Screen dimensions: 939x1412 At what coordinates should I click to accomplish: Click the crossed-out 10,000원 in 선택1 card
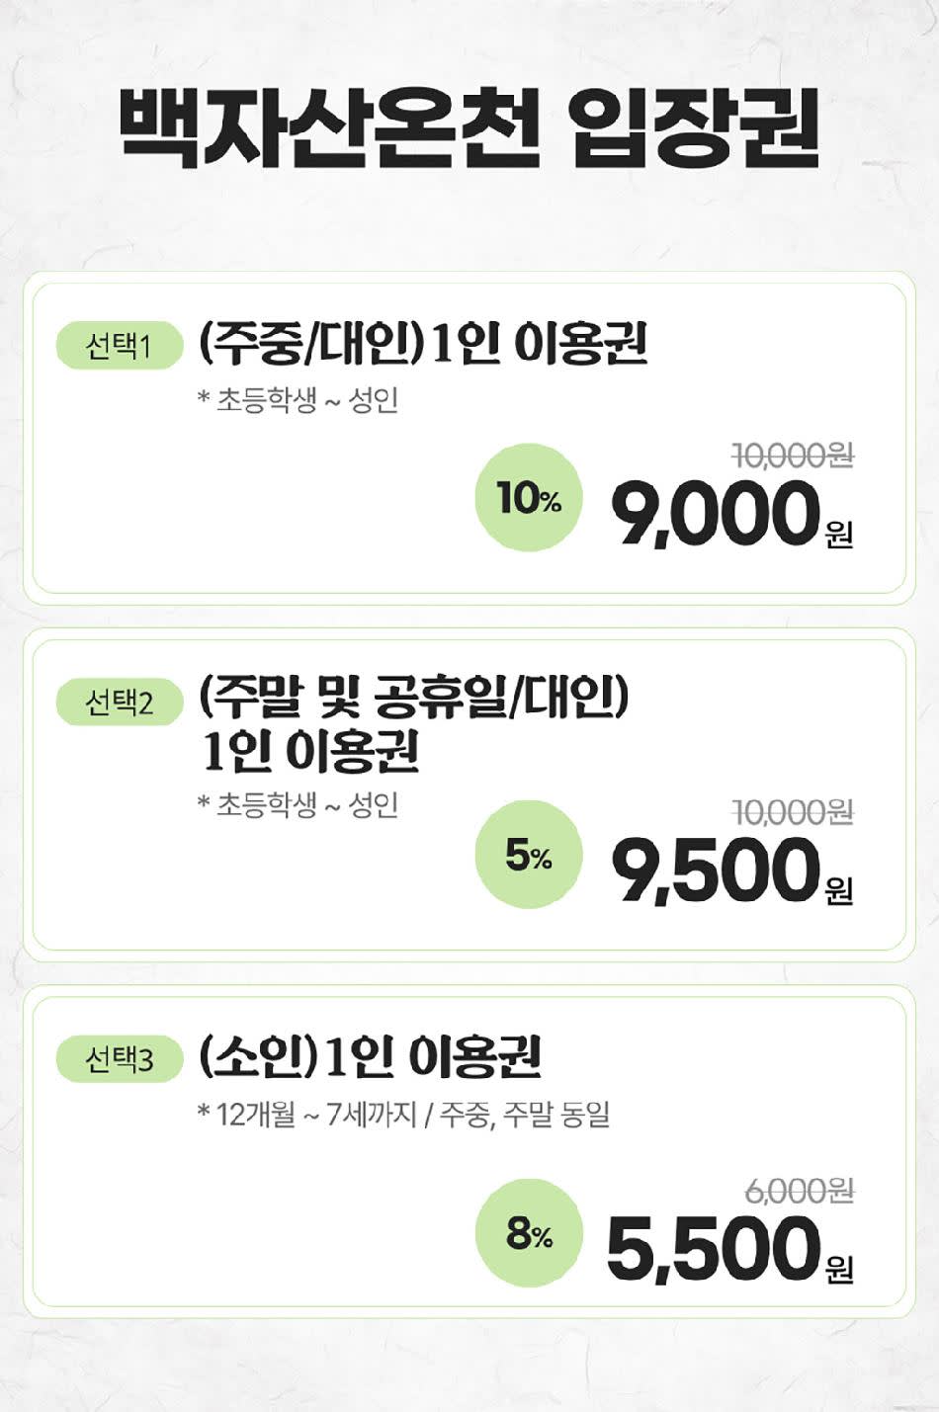tap(793, 455)
